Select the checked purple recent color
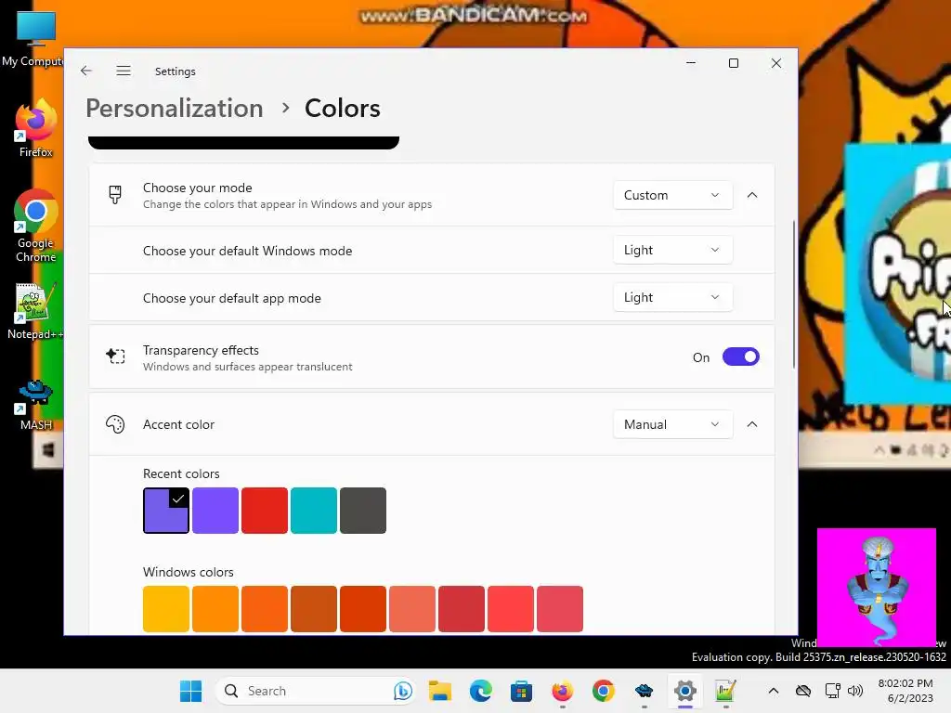 (x=166, y=511)
